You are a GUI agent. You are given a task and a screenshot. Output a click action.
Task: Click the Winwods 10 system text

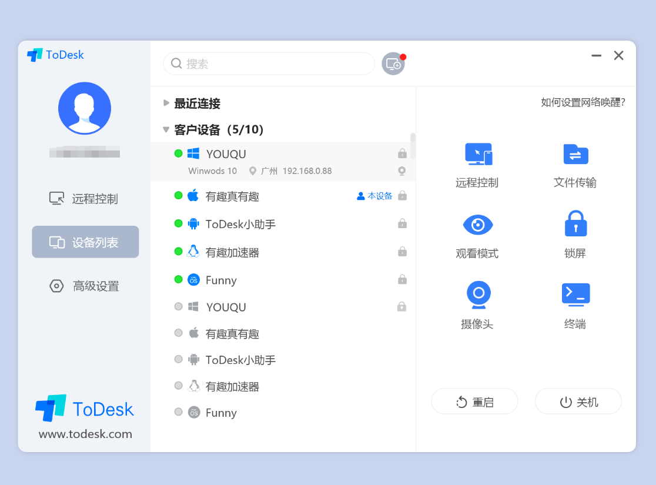(x=213, y=170)
